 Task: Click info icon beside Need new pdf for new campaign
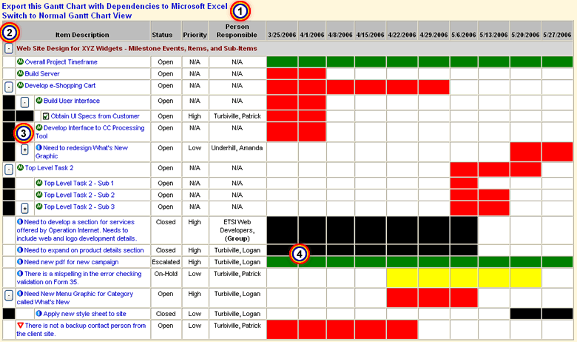tap(20, 262)
